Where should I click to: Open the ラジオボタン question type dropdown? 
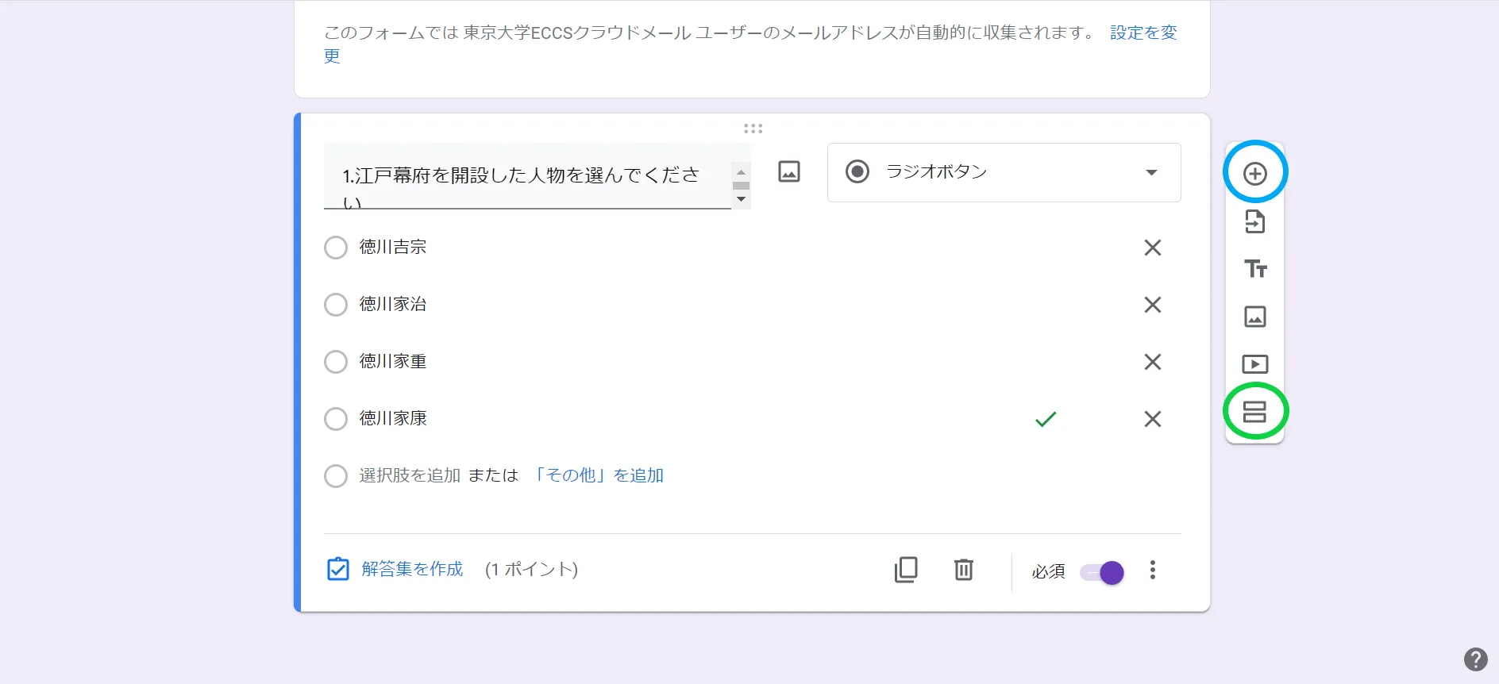[1004, 172]
